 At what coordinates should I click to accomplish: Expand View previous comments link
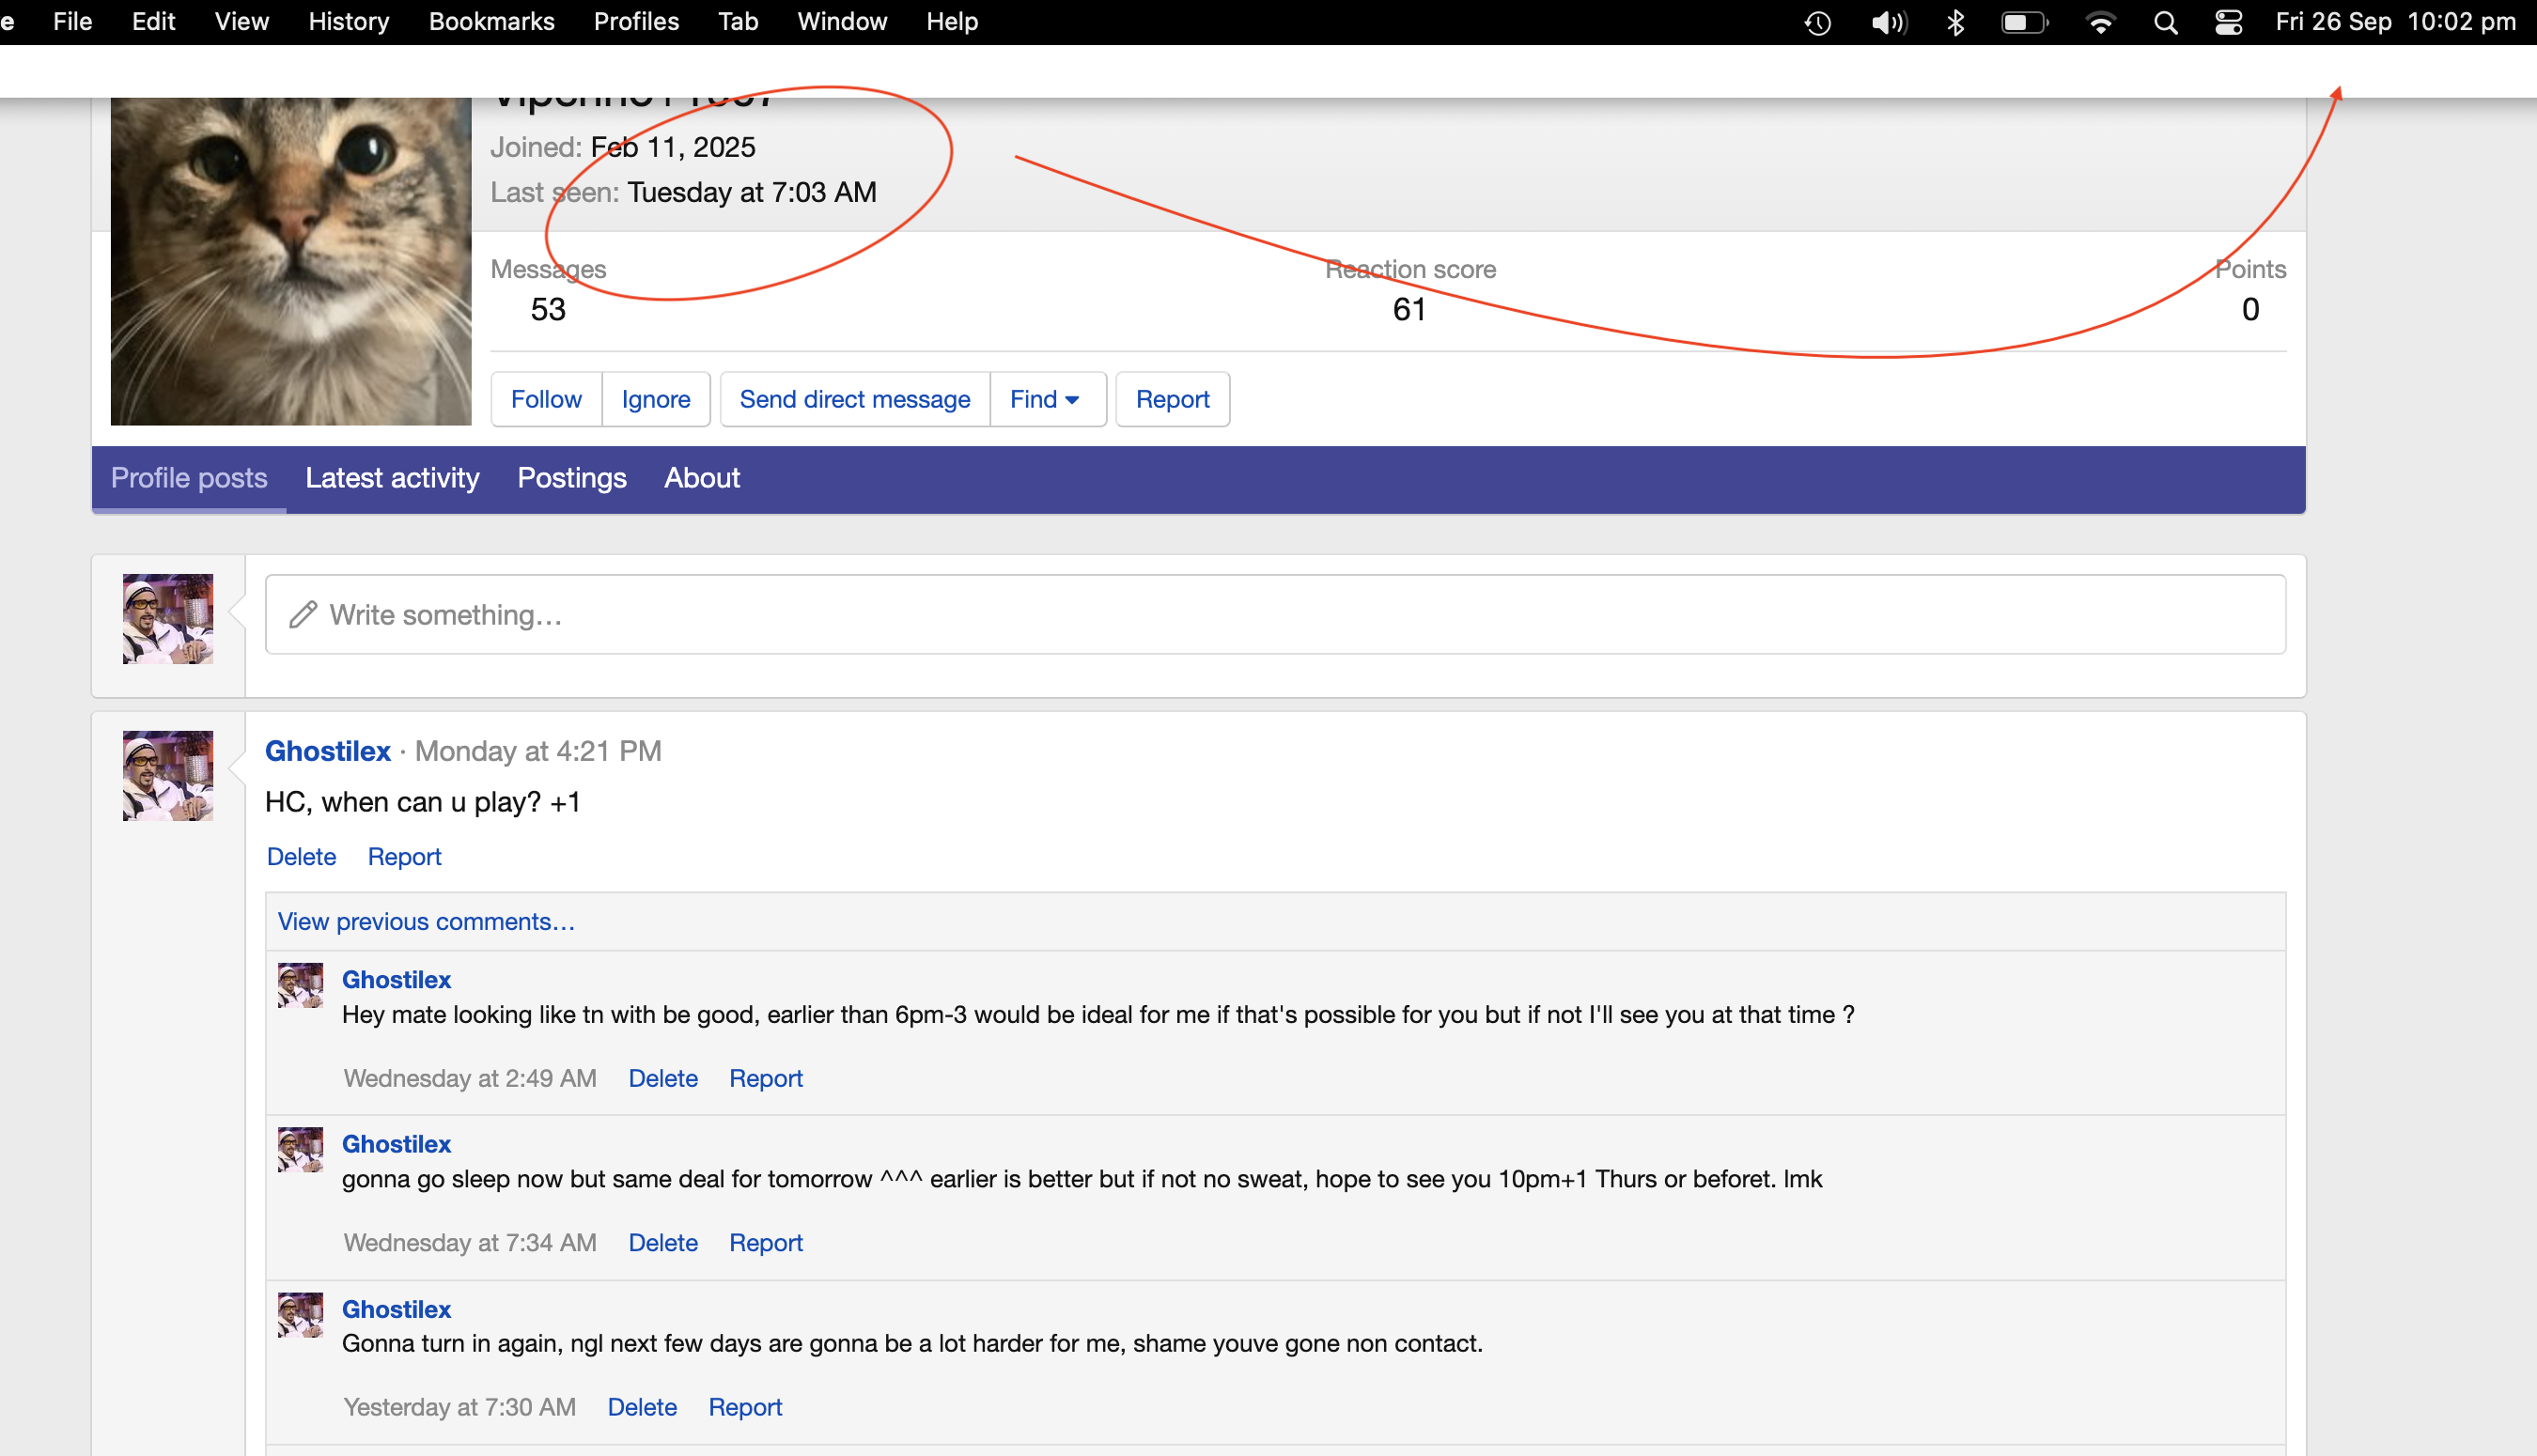coord(426,921)
